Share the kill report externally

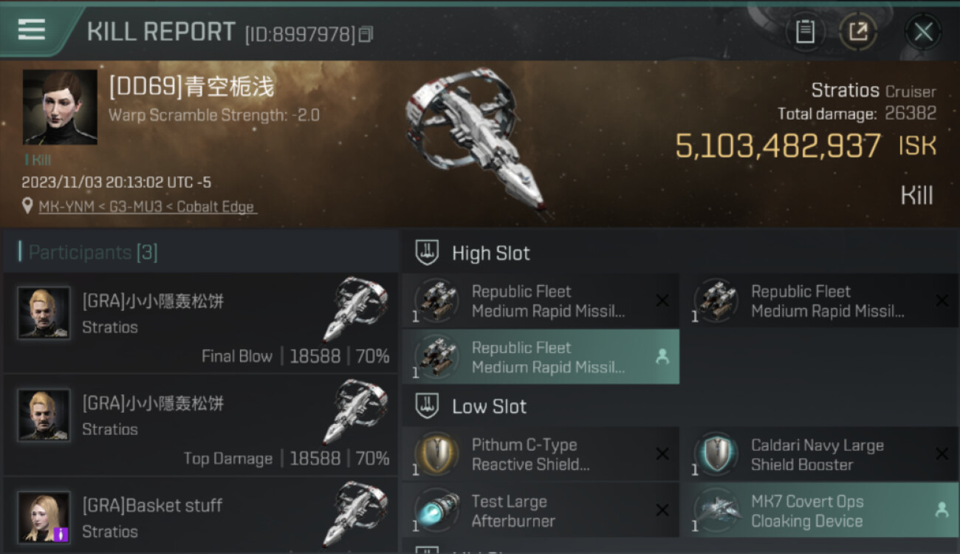[x=858, y=32]
